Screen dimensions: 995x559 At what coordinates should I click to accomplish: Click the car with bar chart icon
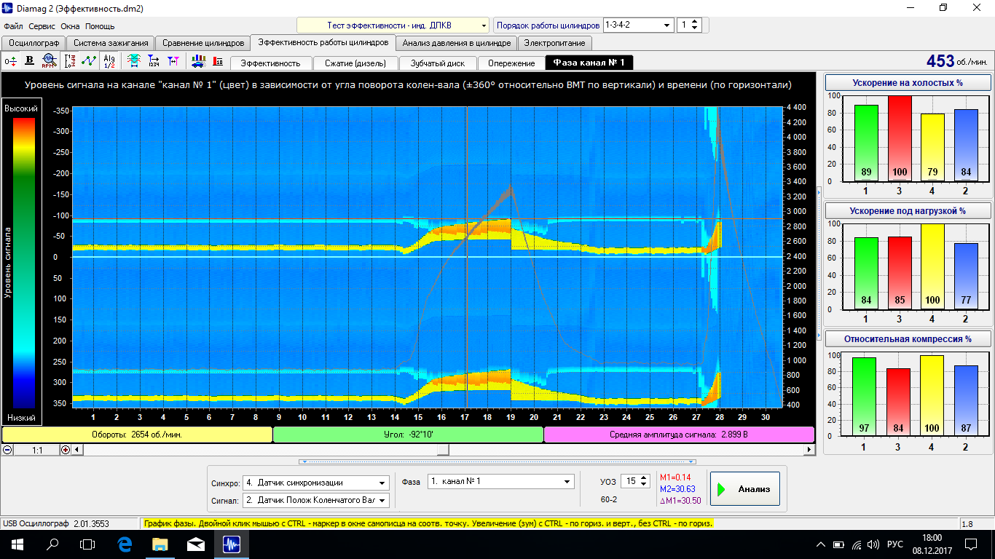click(x=197, y=60)
